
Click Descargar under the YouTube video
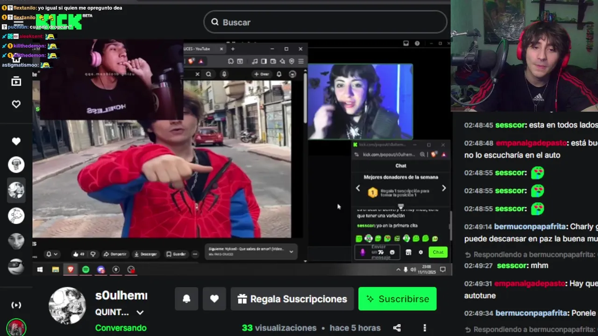145,254
